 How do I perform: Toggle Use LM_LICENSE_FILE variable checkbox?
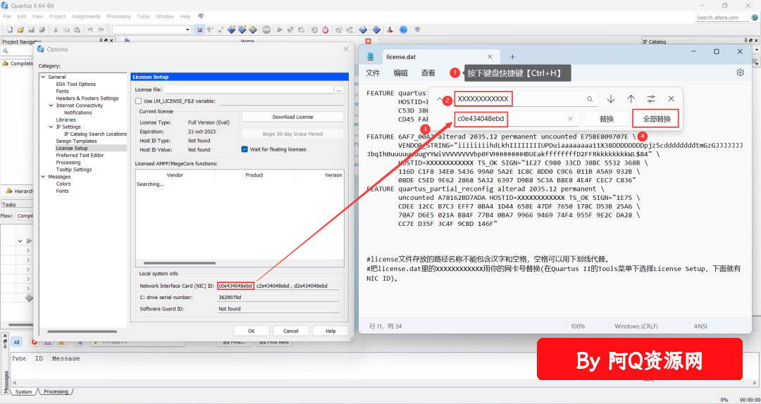click(138, 101)
